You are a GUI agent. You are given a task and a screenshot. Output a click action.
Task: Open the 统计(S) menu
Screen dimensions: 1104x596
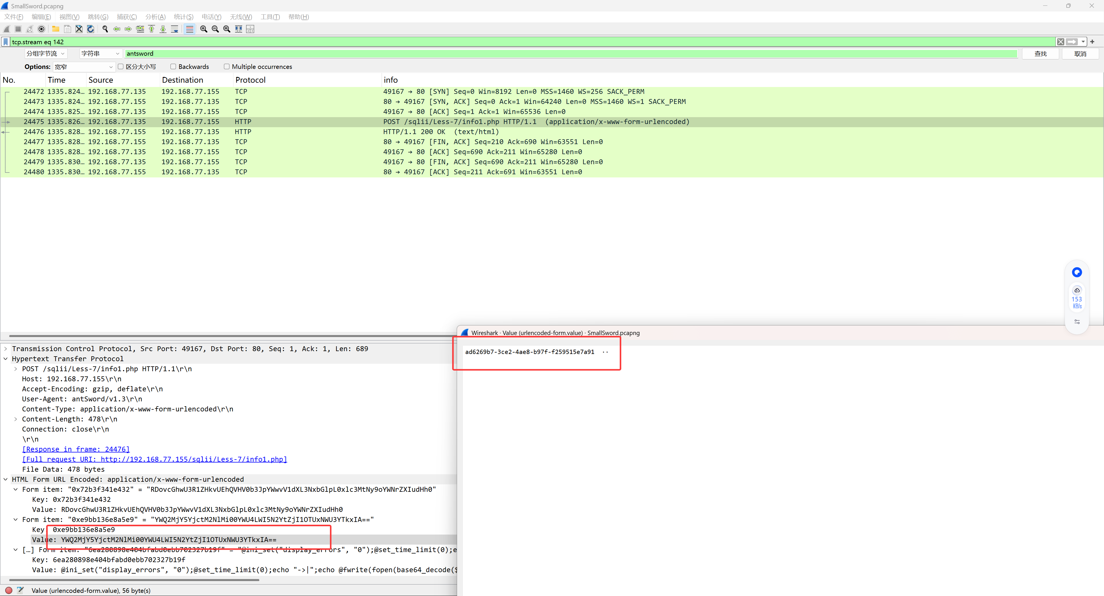pyautogui.click(x=183, y=17)
